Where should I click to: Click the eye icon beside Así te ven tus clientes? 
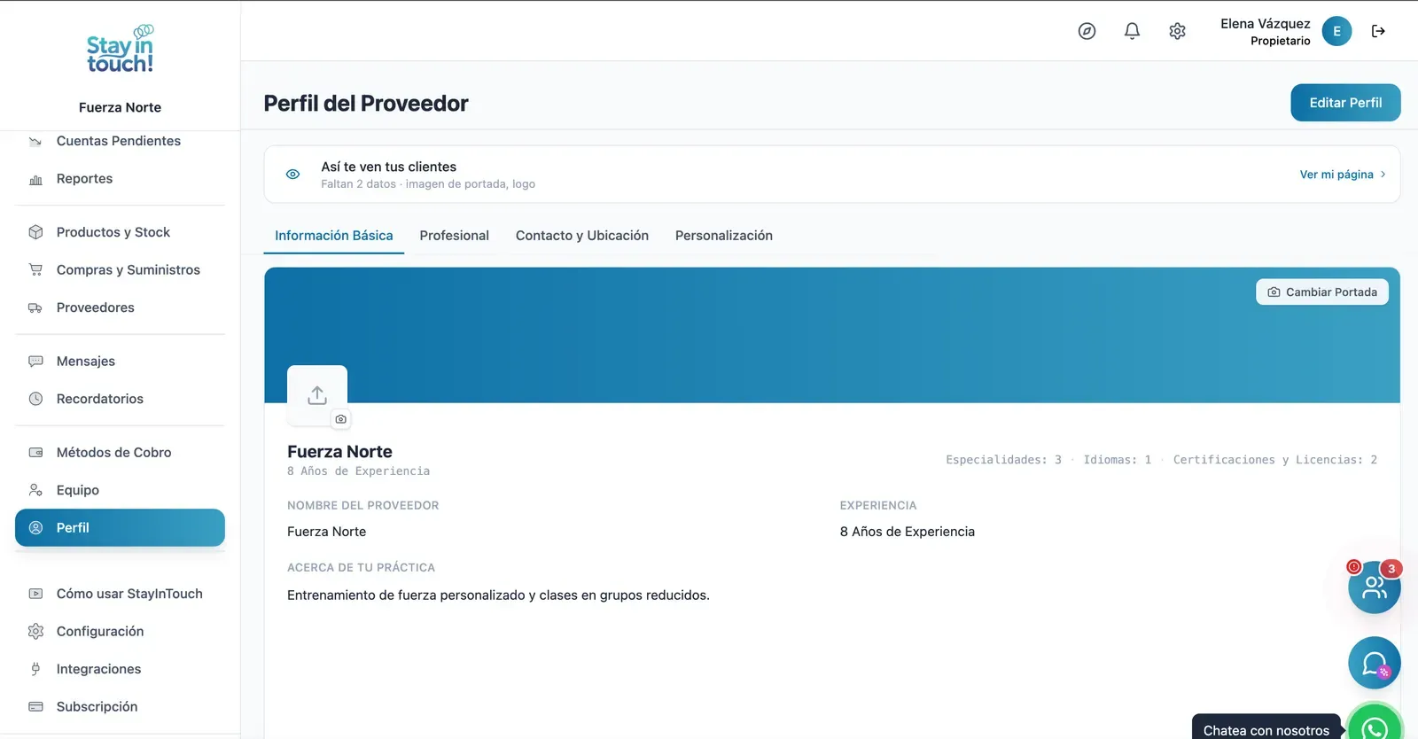tap(292, 175)
